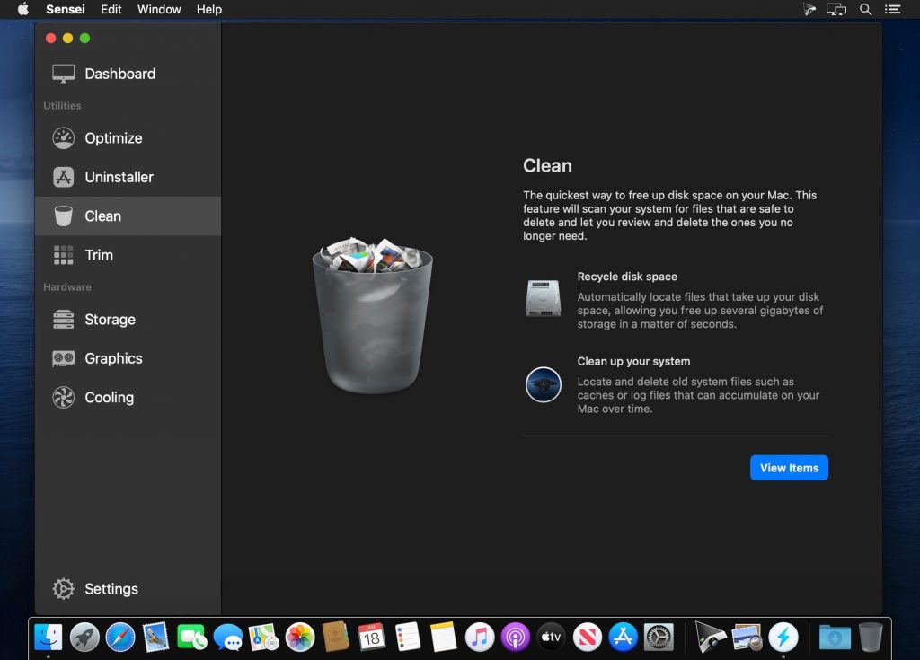This screenshot has height=660, width=920.
Task: Open the Edit menu
Action: [111, 9]
